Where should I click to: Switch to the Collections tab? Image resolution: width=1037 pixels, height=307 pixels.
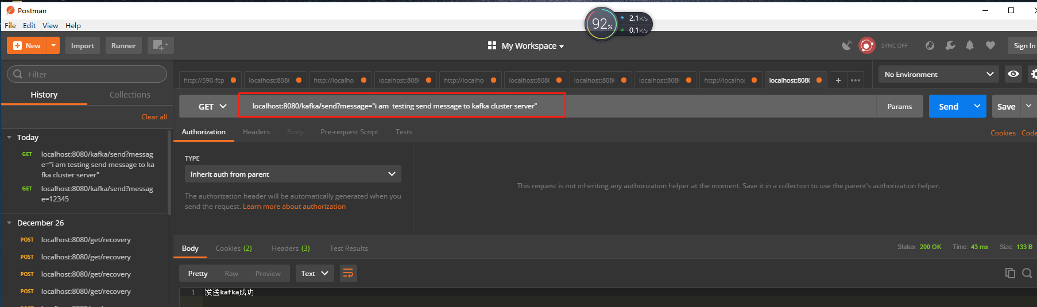130,95
